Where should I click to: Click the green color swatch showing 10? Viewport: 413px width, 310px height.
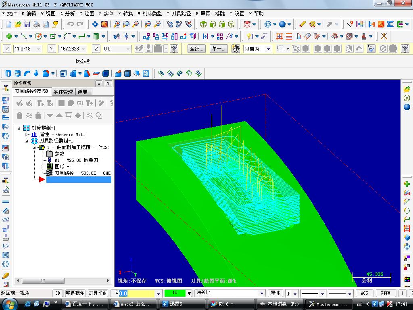click(175, 293)
